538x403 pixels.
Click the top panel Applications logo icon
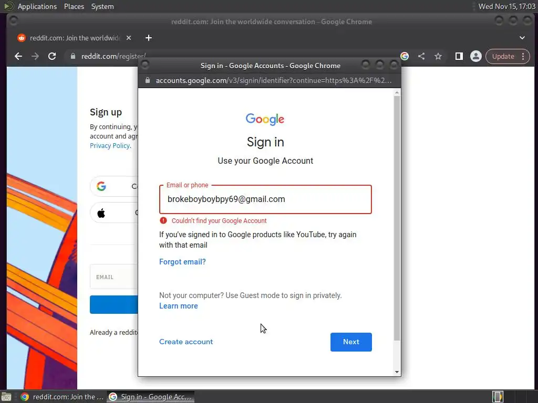coord(8,6)
